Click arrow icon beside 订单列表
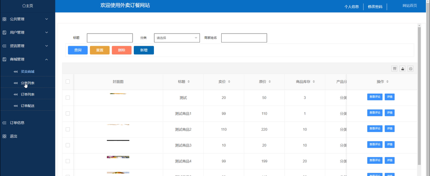The width and height of the screenshot is (430, 176). pos(16,94)
